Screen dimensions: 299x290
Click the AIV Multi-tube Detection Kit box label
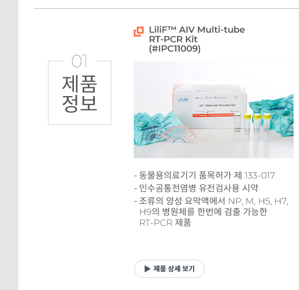(217, 105)
